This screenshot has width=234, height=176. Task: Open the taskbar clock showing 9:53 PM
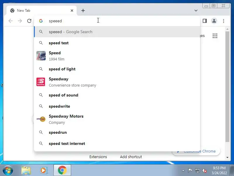(x=219, y=170)
